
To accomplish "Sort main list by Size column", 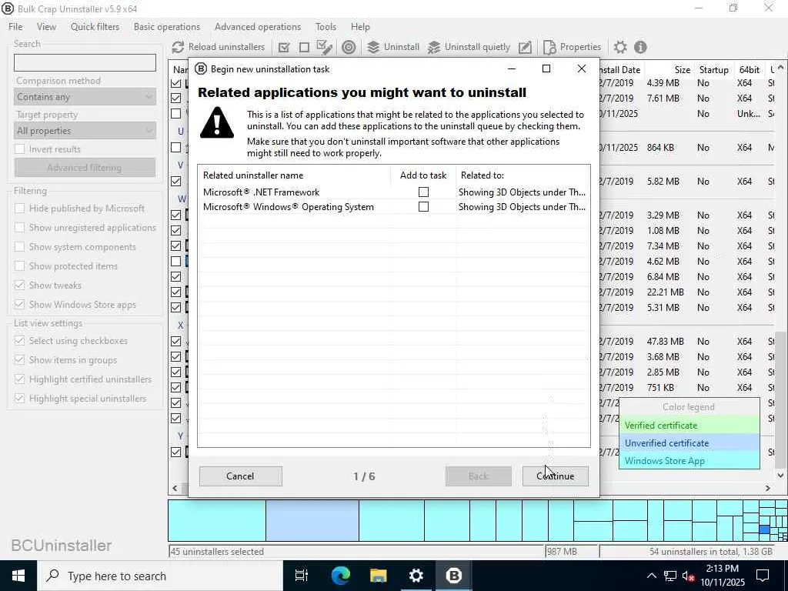I will [670, 70].
